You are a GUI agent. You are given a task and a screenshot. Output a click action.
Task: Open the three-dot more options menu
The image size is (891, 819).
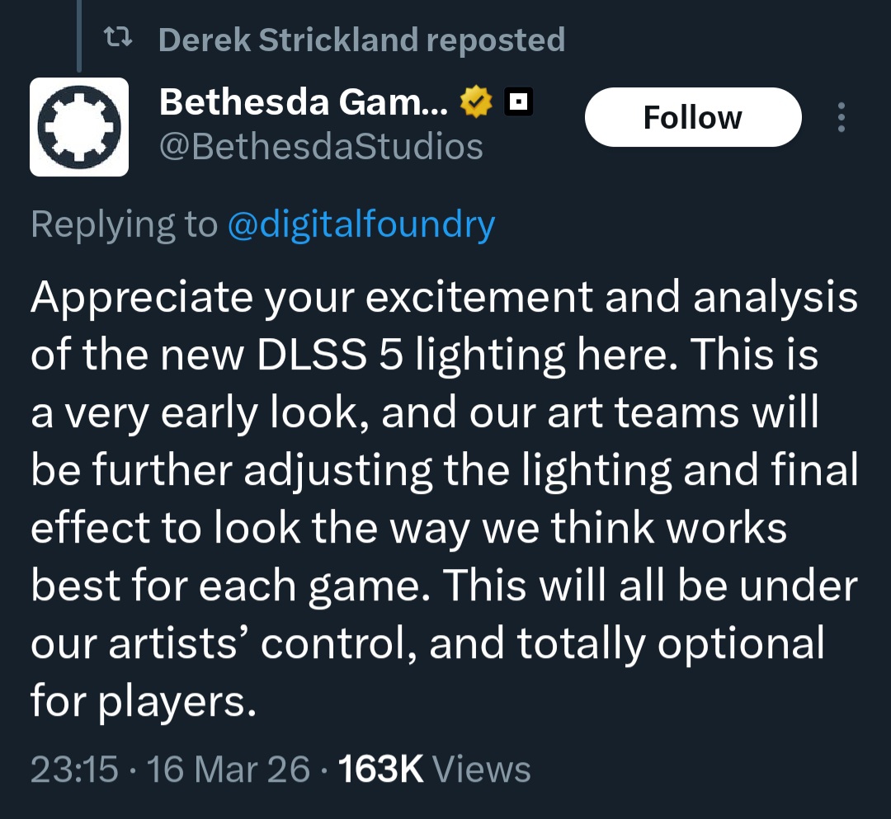[841, 117]
